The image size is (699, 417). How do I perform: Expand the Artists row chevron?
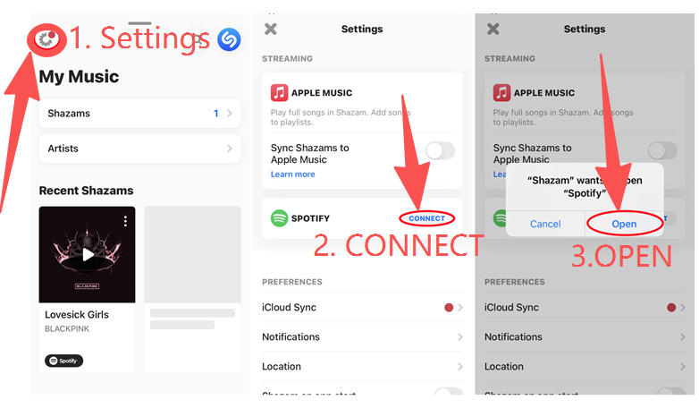click(230, 149)
